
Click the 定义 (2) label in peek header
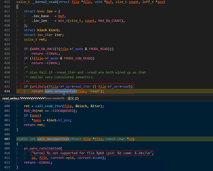pyautogui.click(x=74, y=98)
